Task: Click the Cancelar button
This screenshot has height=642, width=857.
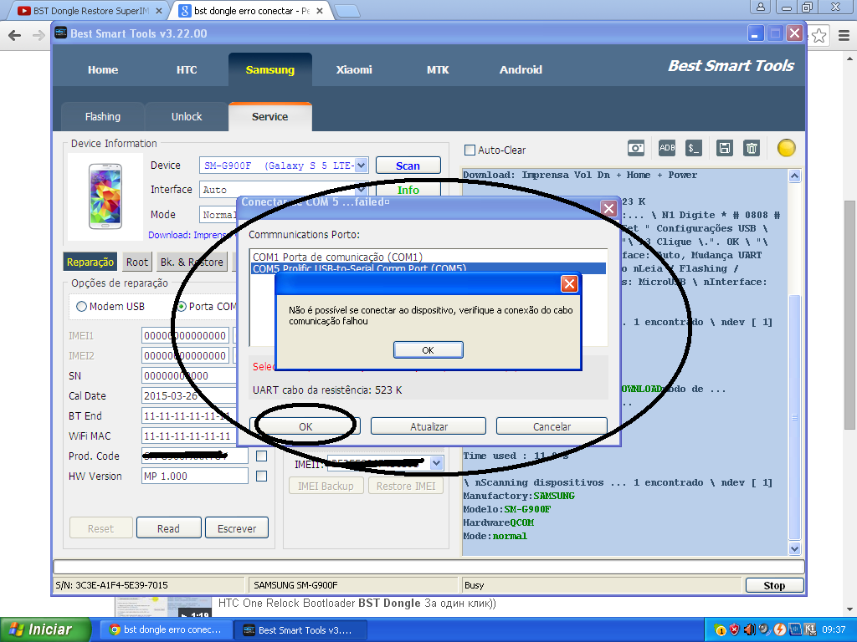Action: click(x=552, y=426)
